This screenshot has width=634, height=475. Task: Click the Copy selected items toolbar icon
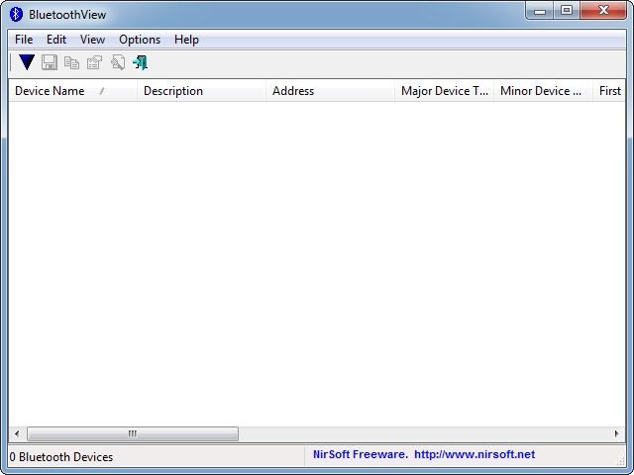[x=71, y=62]
